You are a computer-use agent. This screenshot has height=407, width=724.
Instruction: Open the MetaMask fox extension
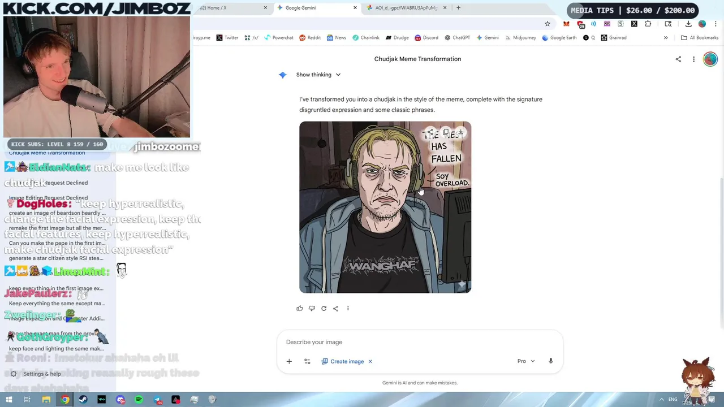coord(566,24)
